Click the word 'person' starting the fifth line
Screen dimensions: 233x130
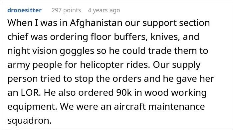point(23,79)
